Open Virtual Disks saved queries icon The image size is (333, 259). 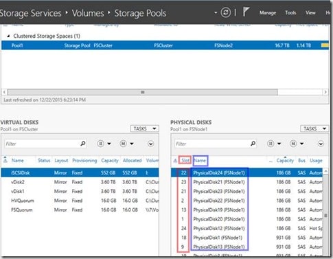[123, 144]
